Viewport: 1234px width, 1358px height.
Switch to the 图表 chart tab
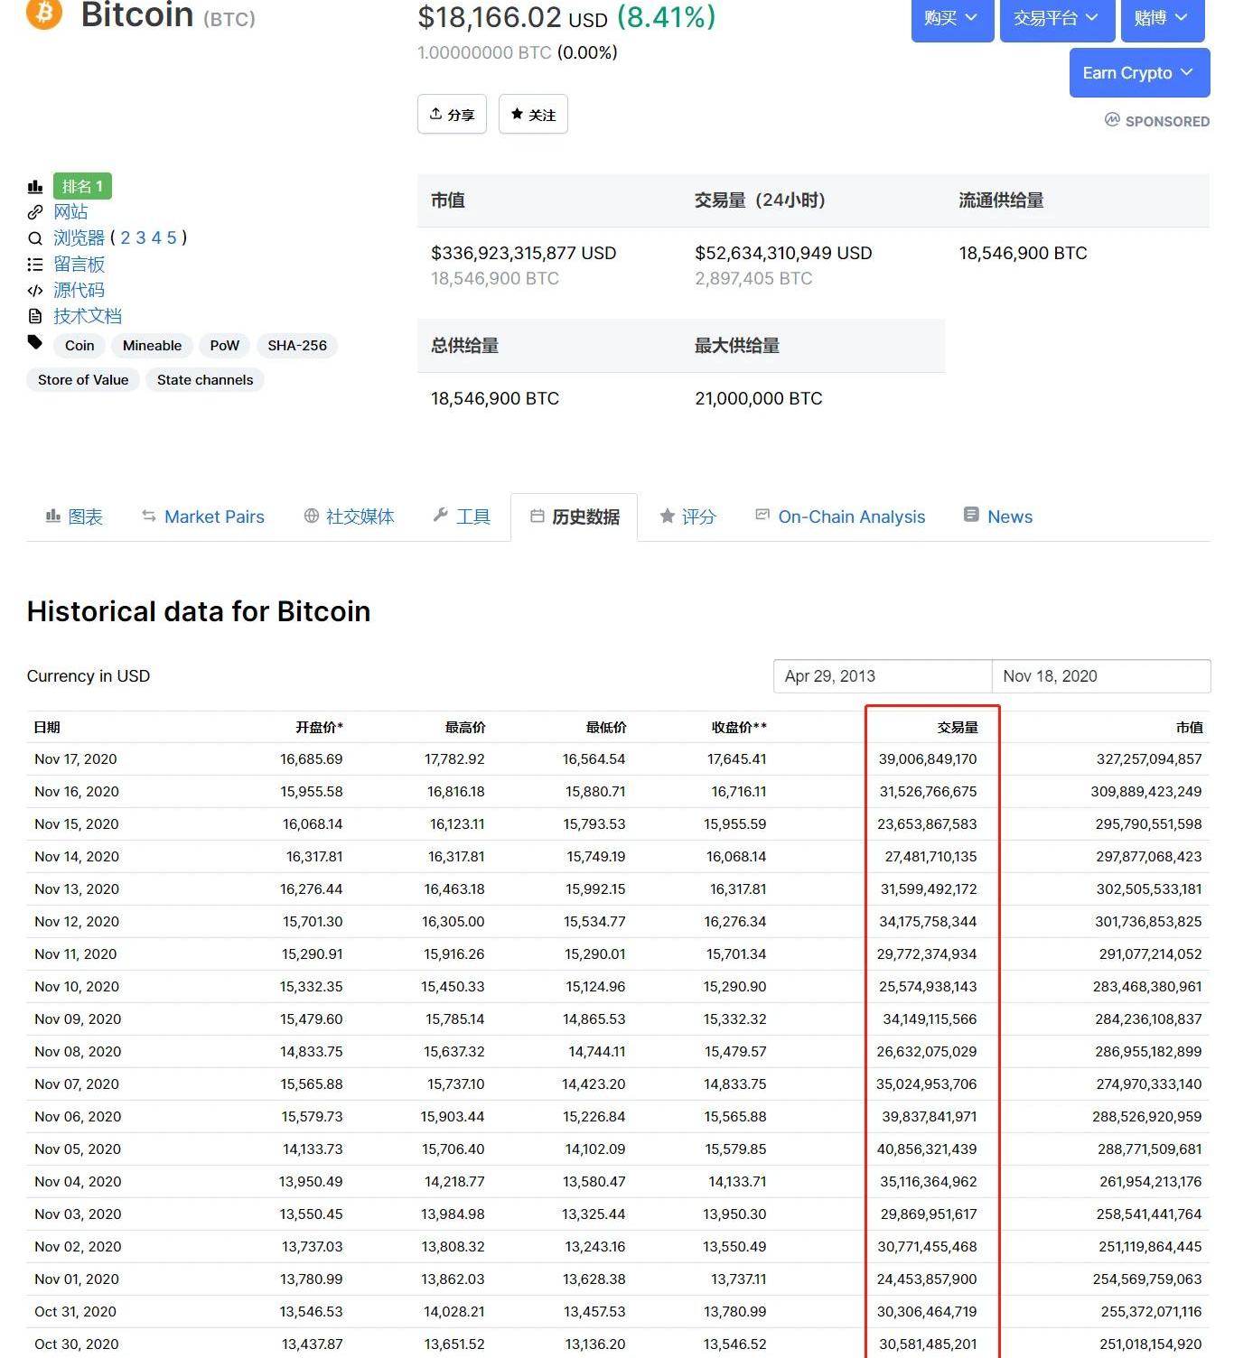(75, 516)
